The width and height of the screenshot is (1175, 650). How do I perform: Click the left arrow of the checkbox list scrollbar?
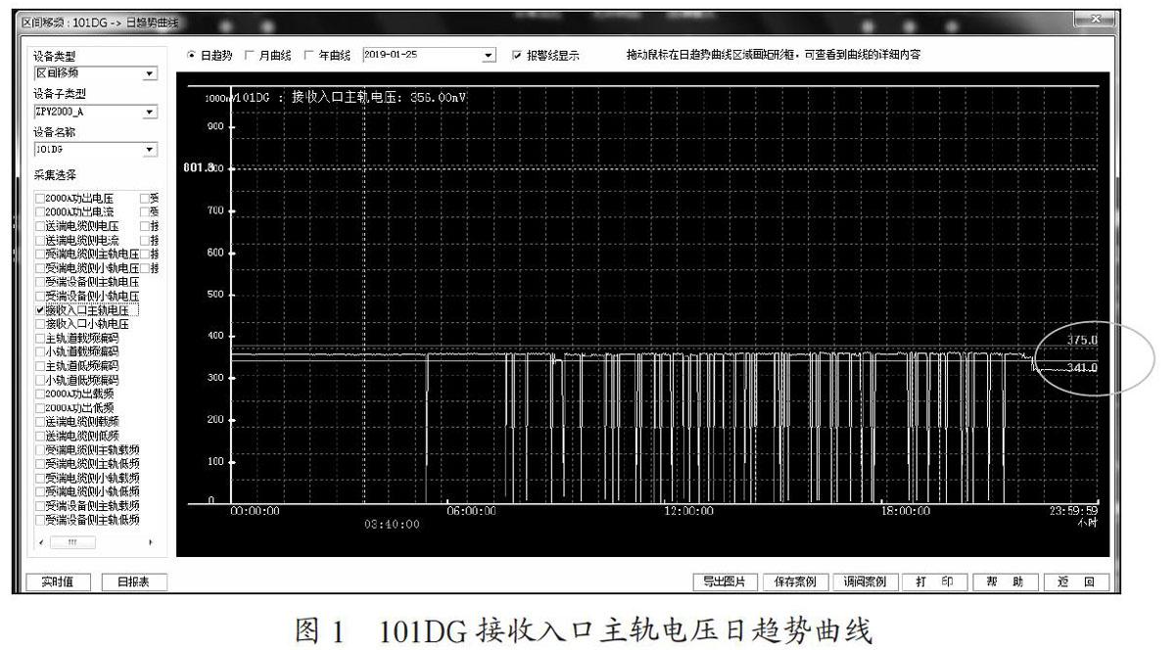(42, 541)
